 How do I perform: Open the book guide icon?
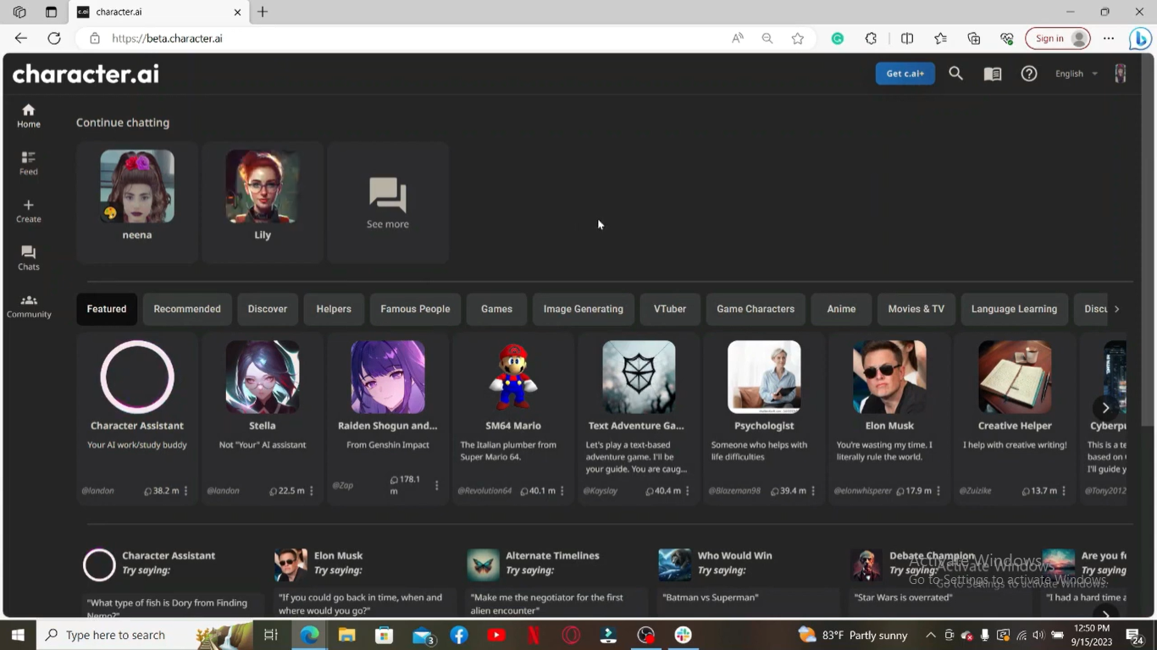(x=992, y=74)
